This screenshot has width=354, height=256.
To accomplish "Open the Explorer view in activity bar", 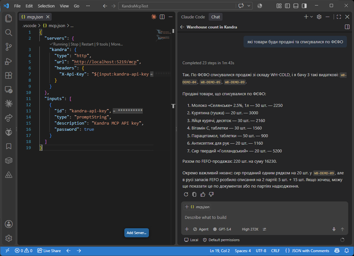I will pos(9,18).
